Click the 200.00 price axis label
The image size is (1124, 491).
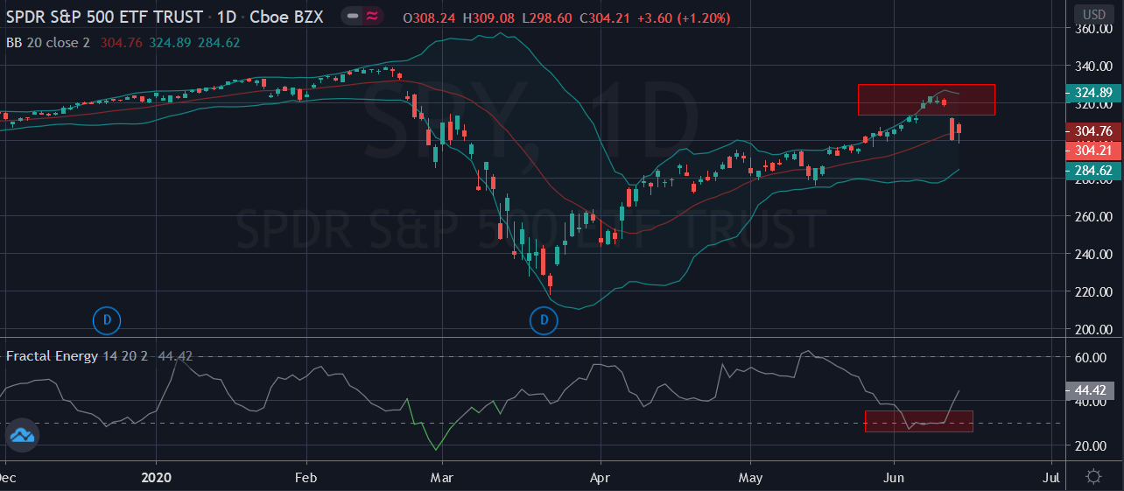pyautogui.click(x=1093, y=330)
